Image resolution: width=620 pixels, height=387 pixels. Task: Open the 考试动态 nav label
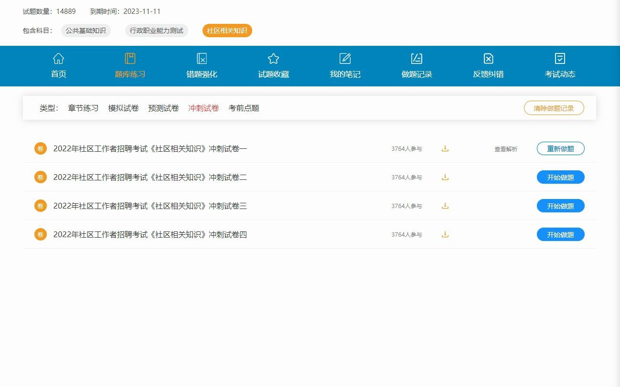click(560, 74)
